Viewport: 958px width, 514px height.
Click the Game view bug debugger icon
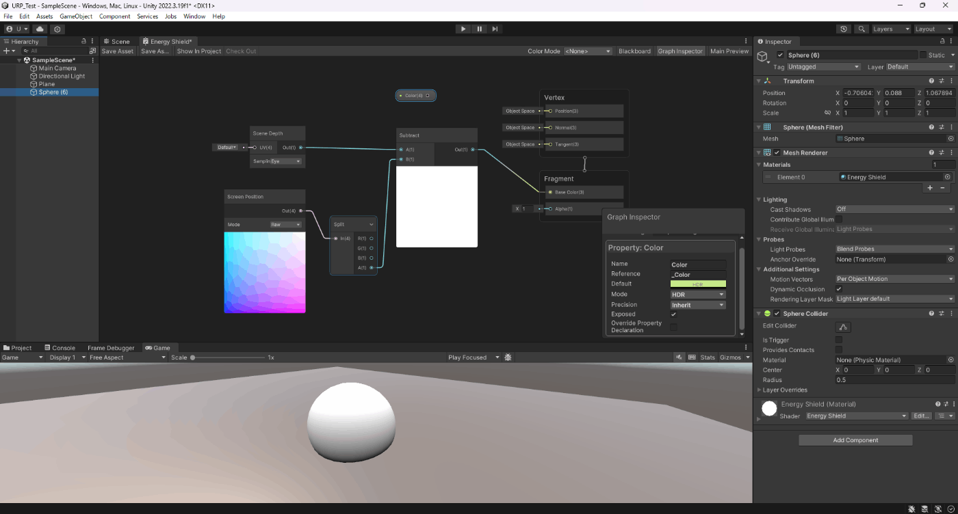(x=508, y=357)
